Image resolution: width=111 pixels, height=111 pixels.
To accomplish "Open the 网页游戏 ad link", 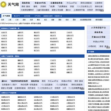I will 31,88.
